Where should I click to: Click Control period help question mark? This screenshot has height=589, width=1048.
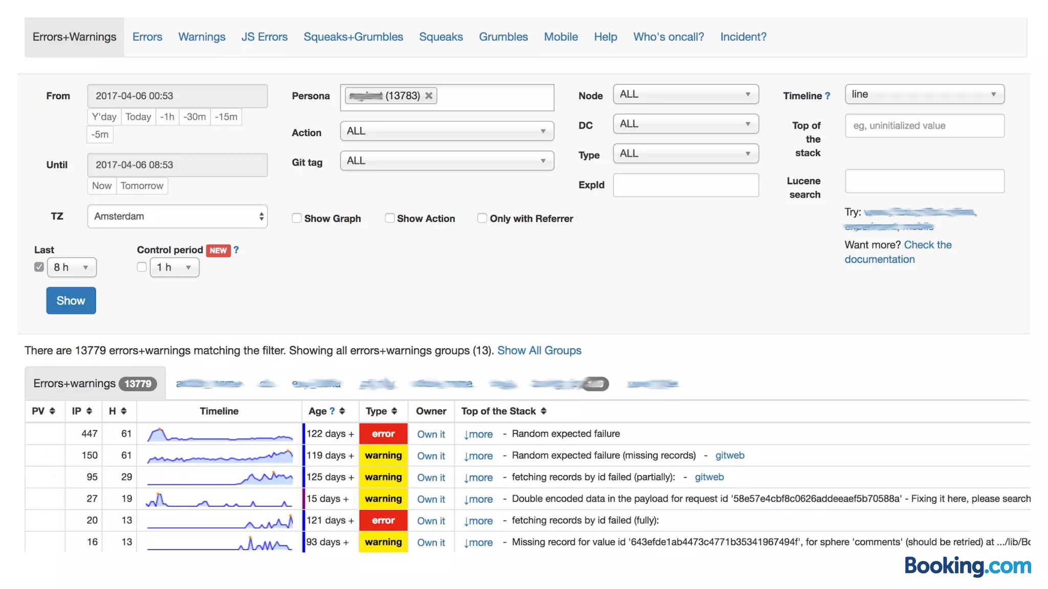pos(236,250)
